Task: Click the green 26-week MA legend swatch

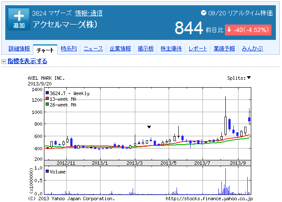Action: tap(47, 104)
